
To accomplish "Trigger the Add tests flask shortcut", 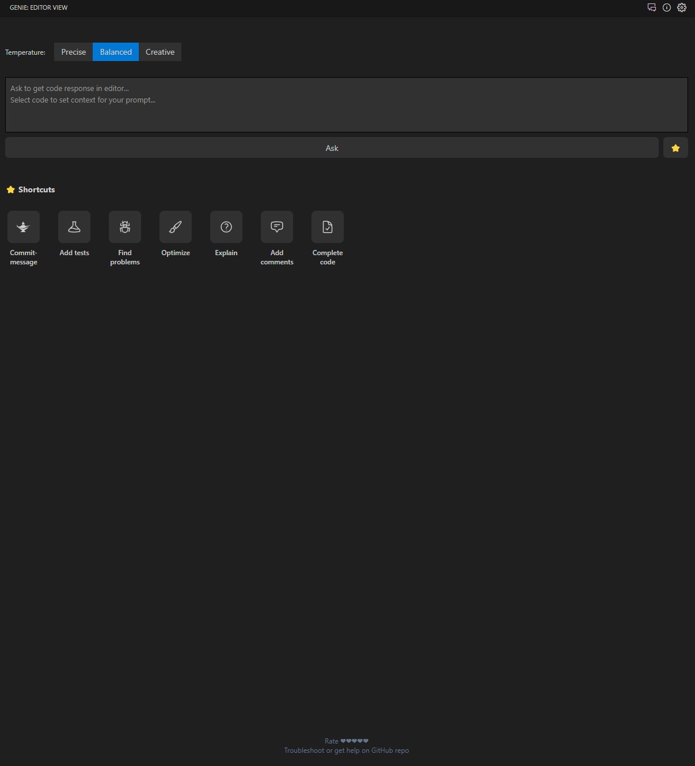I will [74, 227].
